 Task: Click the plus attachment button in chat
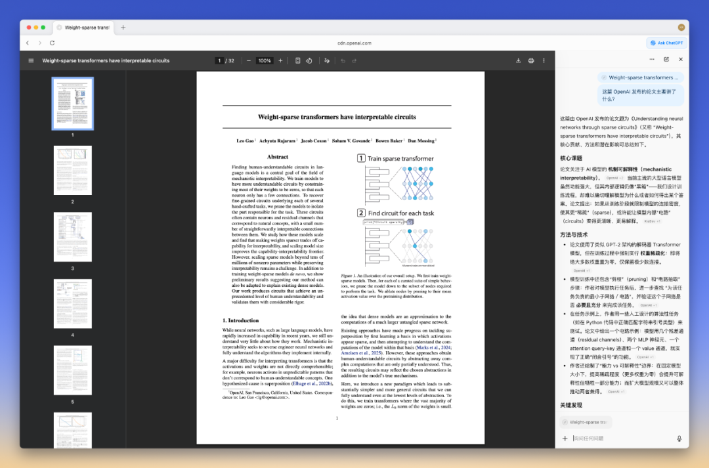(x=565, y=438)
